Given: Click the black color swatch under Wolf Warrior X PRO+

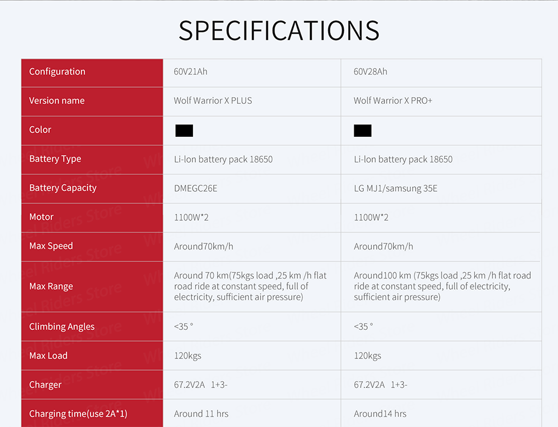Looking at the screenshot, I should (x=363, y=131).
